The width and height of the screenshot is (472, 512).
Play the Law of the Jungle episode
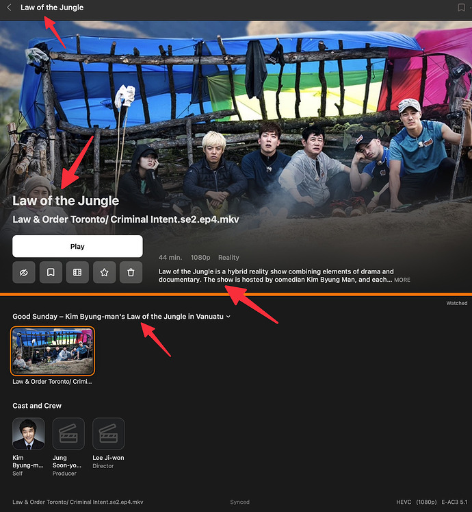coord(77,246)
